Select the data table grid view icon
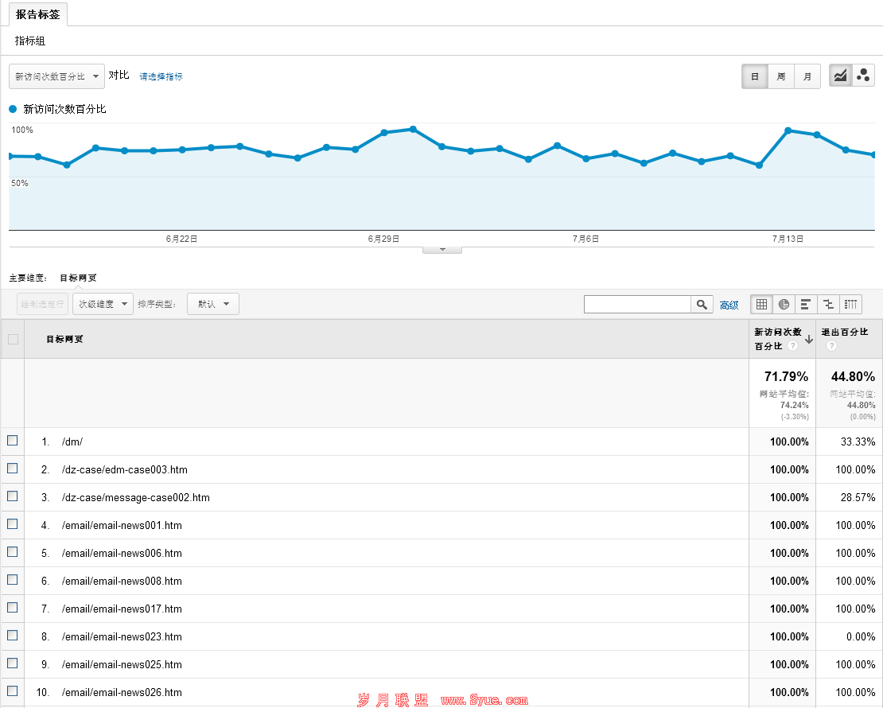This screenshot has width=883, height=708. [x=761, y=304]
